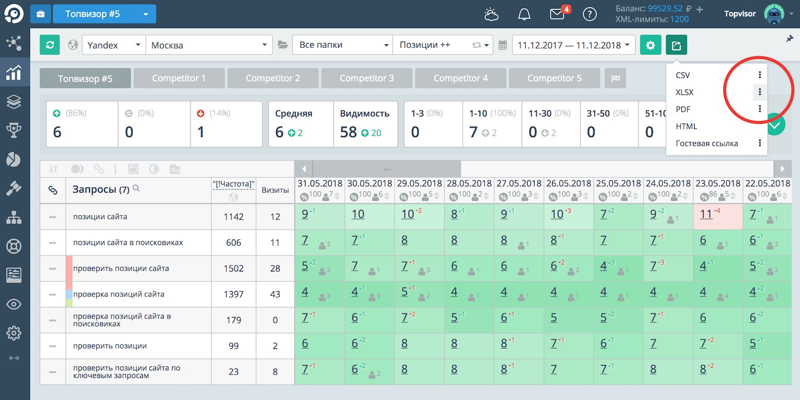Click the weather cloud icon in header
Viewport: 800px width, 400px height.
pos(491,14)
